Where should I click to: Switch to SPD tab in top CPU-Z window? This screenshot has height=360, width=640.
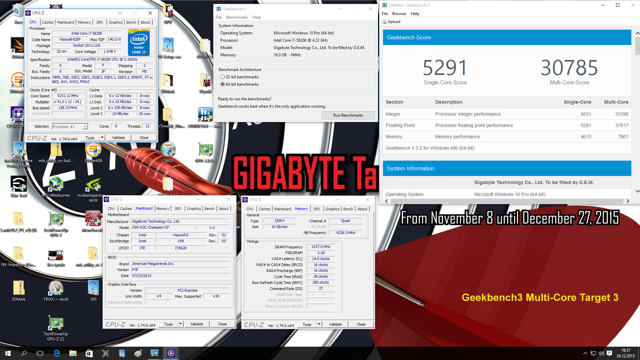pos(99,22)
